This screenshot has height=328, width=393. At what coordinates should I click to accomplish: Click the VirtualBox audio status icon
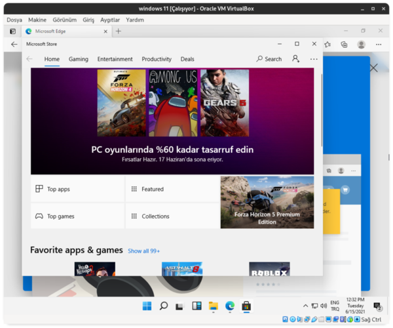click(x=299, y=319)
